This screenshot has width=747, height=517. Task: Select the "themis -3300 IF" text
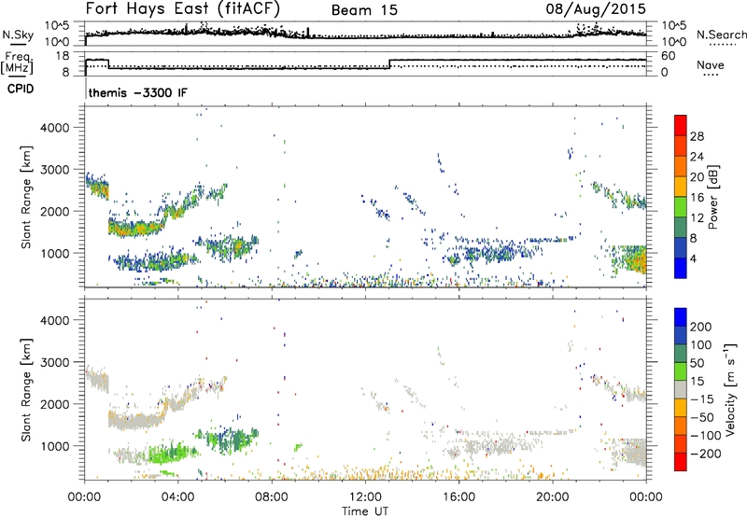point(138,92)
